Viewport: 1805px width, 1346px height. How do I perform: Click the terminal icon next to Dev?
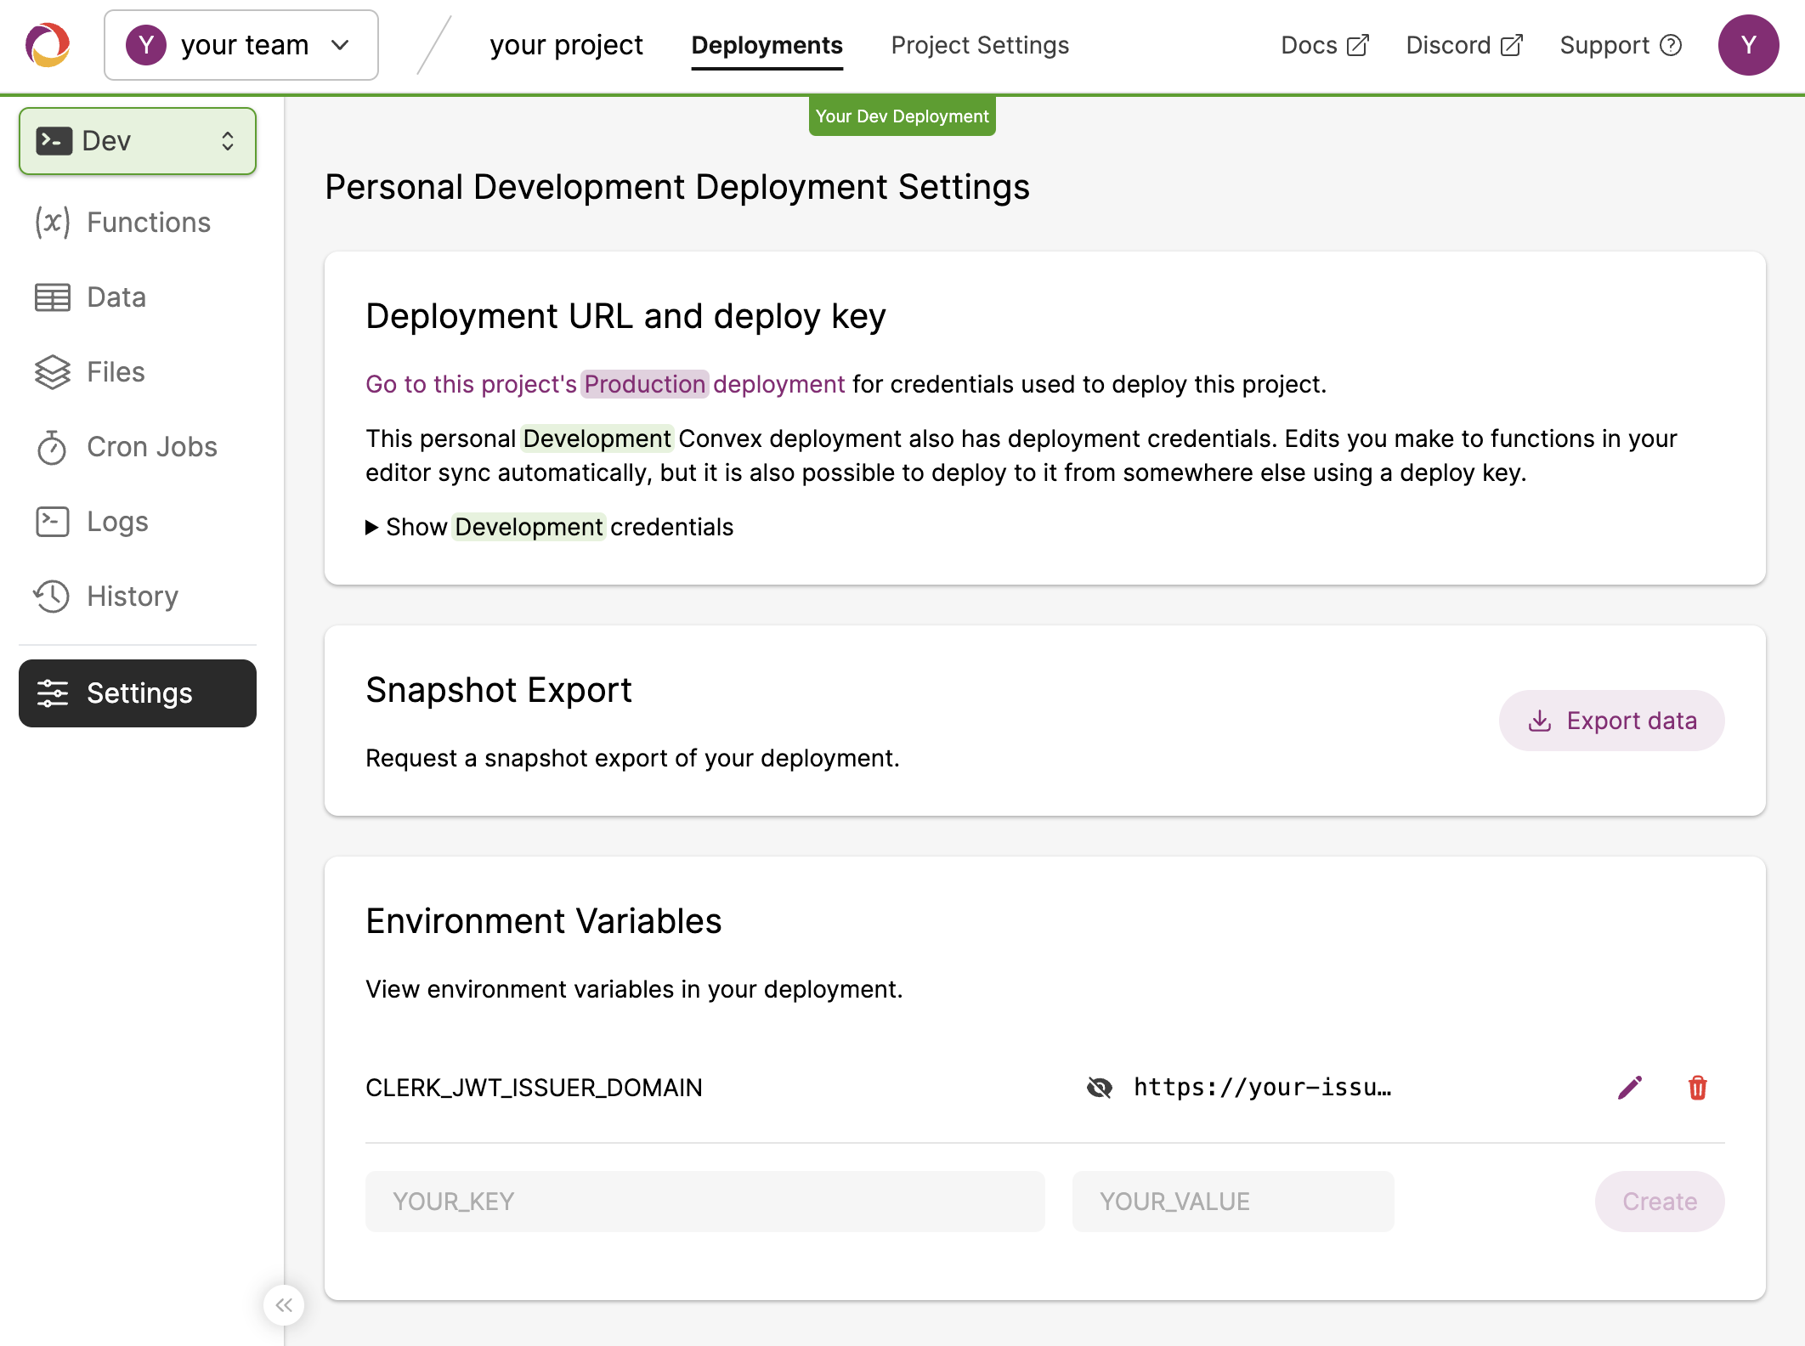click(x=55, y=140)
